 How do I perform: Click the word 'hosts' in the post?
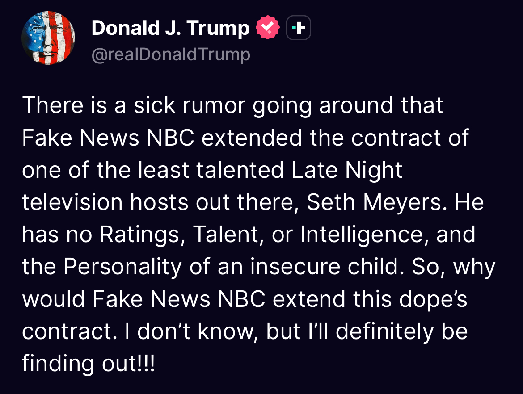click(x=159, y=203)
